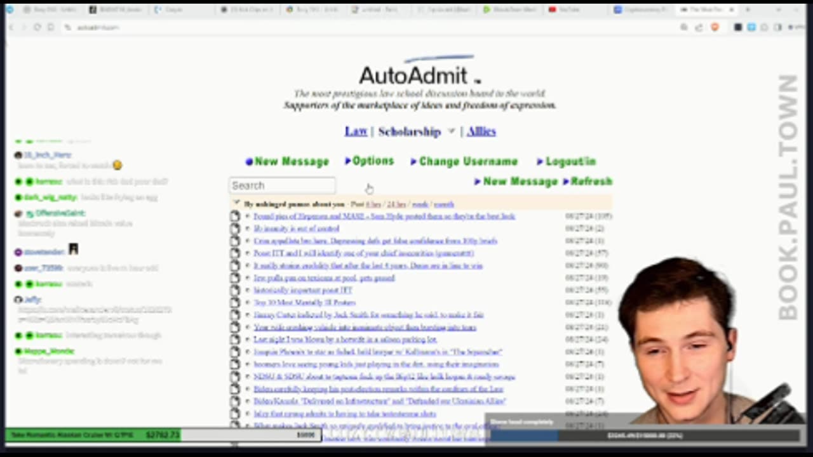
Task: Click the page icon beside the Jimmy Carter thread
Action: (234, 315)
